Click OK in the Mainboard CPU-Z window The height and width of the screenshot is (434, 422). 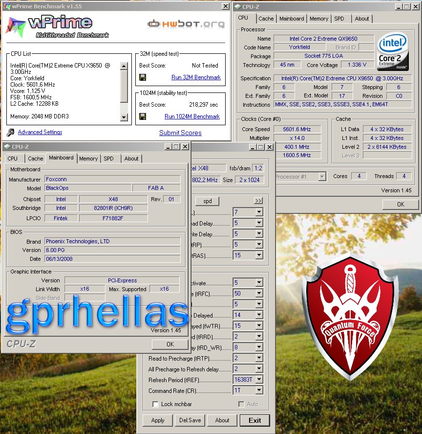(170, 344)
